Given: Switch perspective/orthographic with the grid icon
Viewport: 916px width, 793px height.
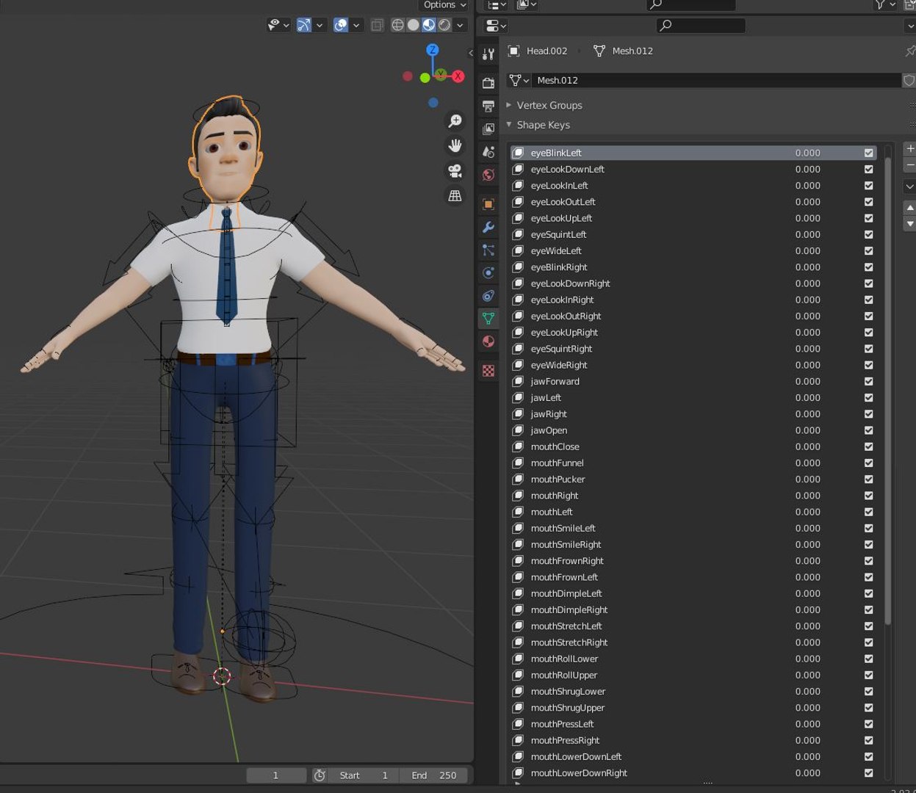Looking at the screenshot, I should coord(455,196).
